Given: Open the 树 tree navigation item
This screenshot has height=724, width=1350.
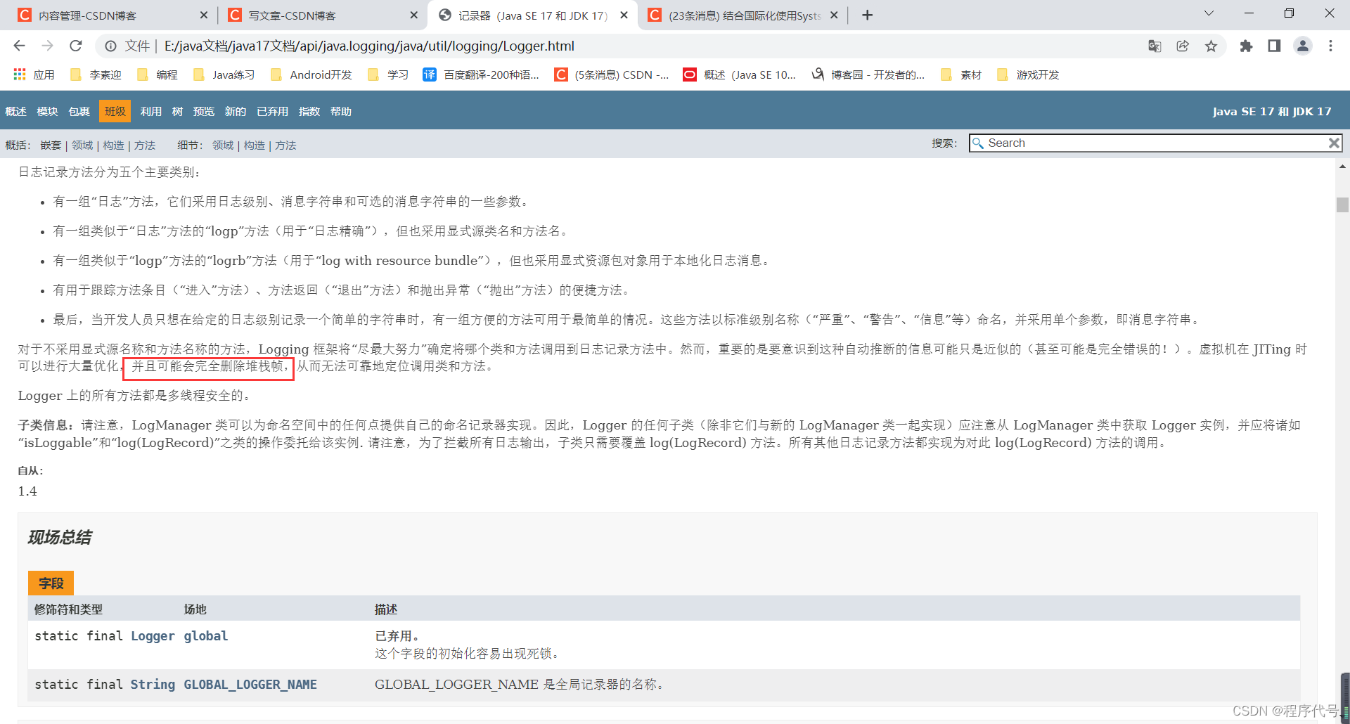Looking at the screenshot, I should (177, 111).
